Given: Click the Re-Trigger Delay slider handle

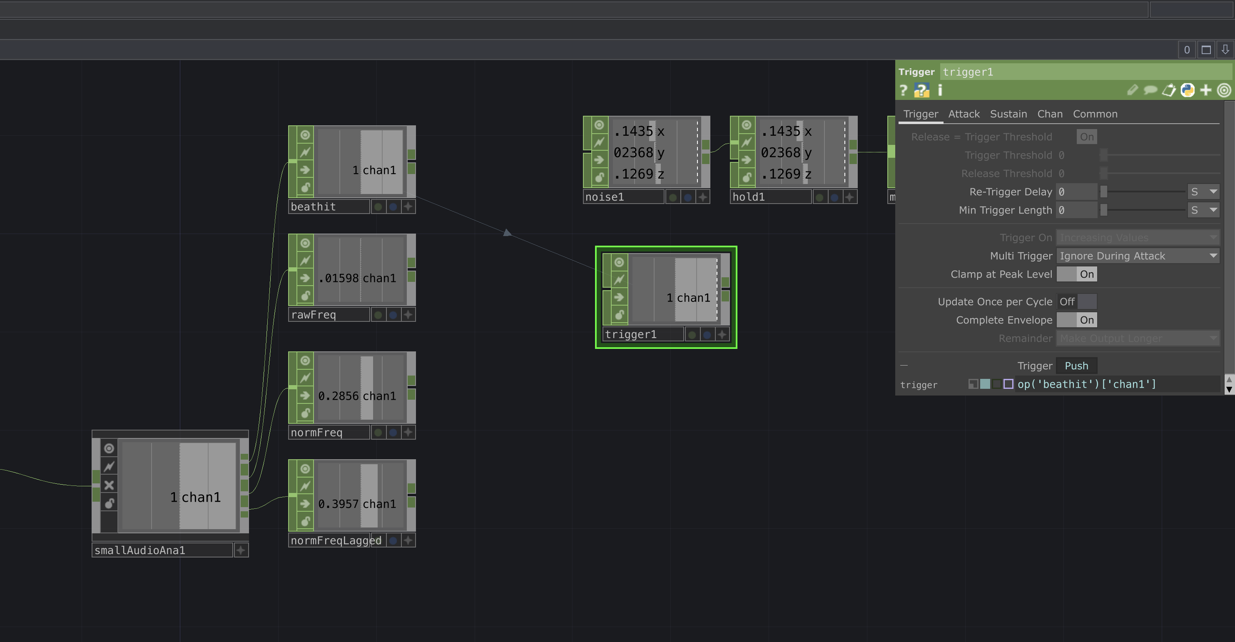Looking at the screenshot, I should coord(1104,192).
